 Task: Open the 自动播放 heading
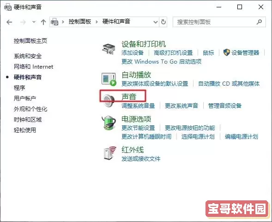pyautogui.click(x=136, y=75)
